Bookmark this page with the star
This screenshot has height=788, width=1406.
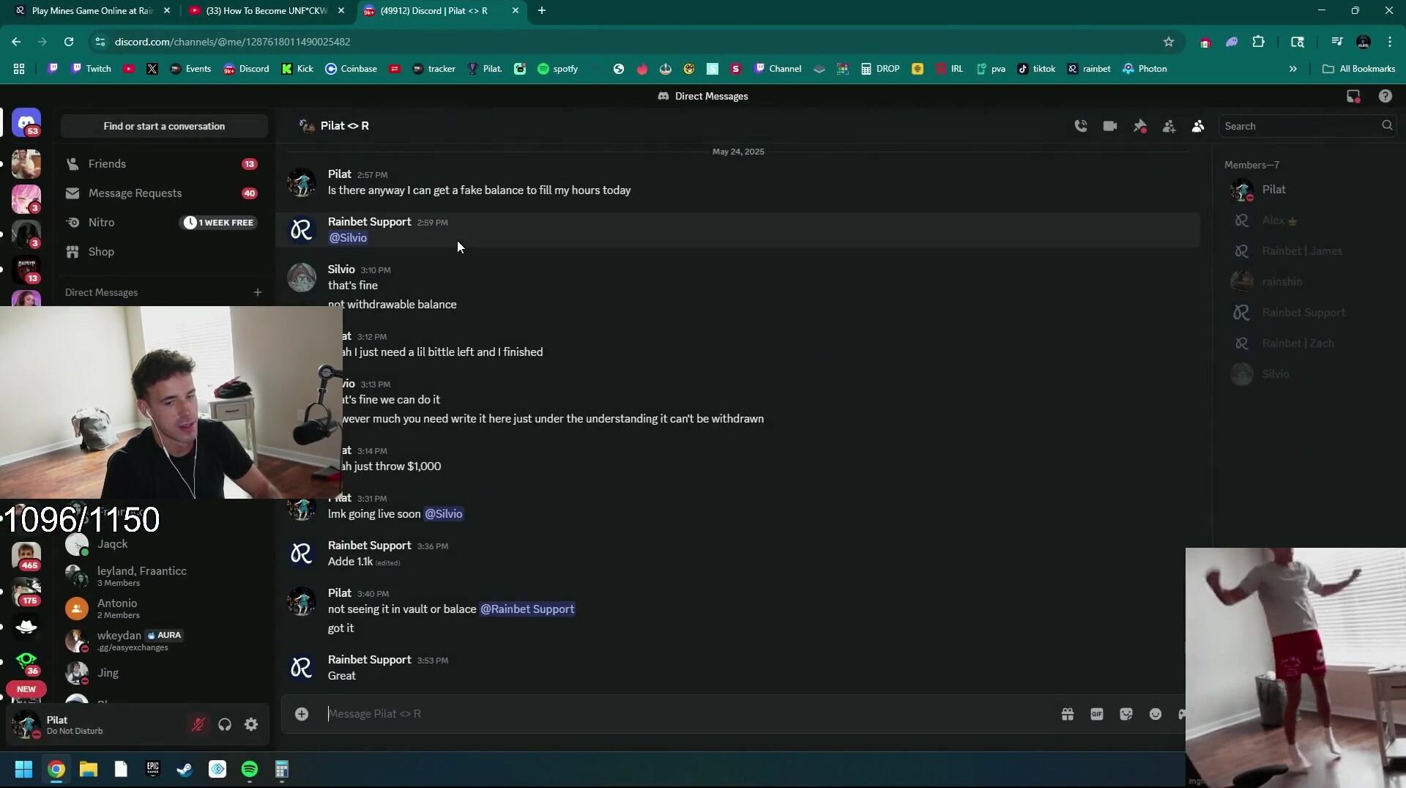pyautogui.click(x=1169, y=42)
